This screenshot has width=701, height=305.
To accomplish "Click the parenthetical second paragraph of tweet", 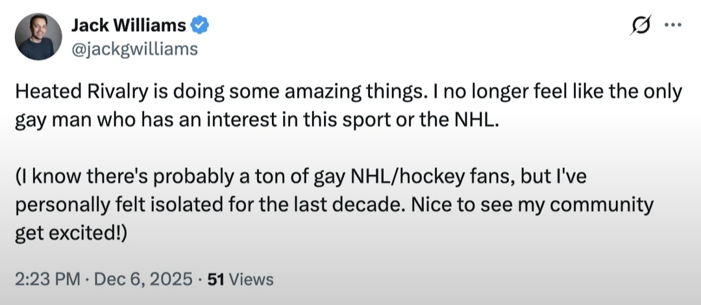I will [334, 206].
